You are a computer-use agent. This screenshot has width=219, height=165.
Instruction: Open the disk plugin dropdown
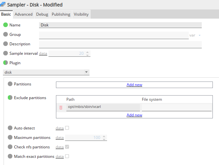point(46,72)
